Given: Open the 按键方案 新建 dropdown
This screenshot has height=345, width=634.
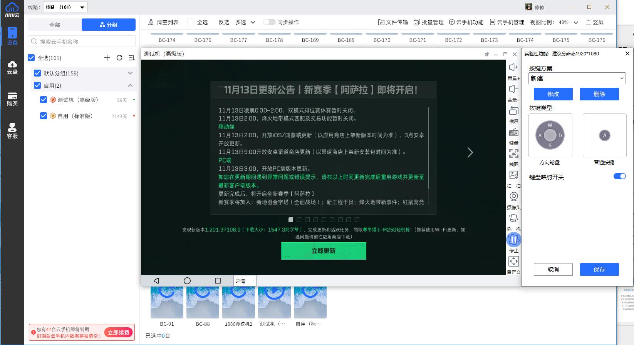Looking at the screenshot, I should tap(577, 78).
